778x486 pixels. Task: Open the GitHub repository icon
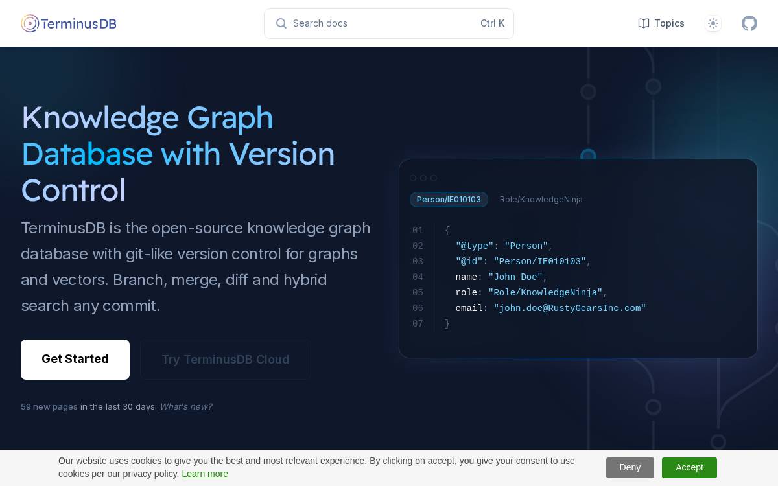coord(749,23)
